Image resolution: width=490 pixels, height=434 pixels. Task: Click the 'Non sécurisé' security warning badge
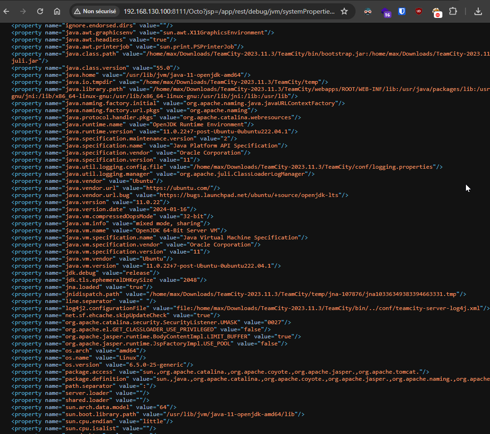[x=95, y=12]
